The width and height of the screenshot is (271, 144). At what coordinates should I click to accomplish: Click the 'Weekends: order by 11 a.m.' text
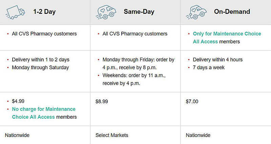coord(134,75)
